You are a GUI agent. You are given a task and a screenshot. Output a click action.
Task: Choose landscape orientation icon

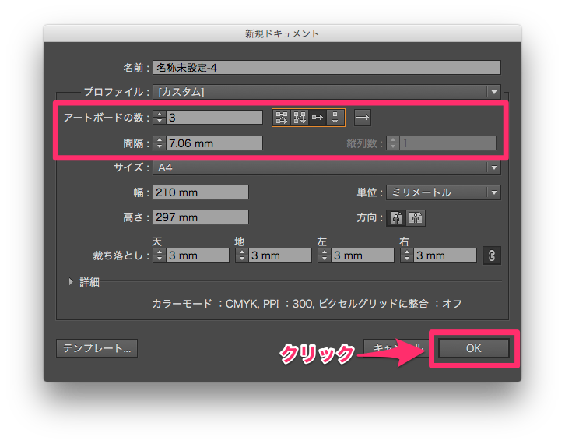pyautogui.click(x=416, y=218)
